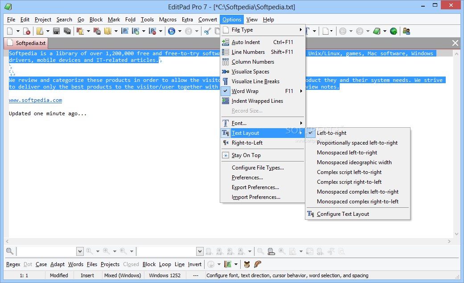Open the Convert menu

[207, 20]
